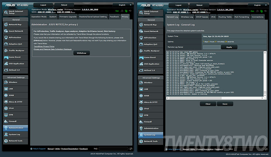Click the Withdraw button
The width and height of the screenshot is (271, 157).
coord(82,53)
